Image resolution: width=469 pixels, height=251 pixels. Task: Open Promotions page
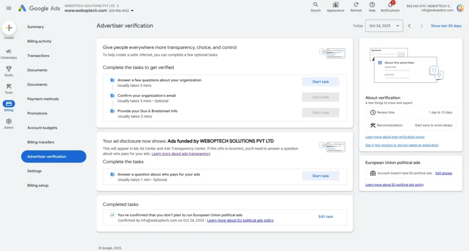pyautogui.click(x=38, y=113)
